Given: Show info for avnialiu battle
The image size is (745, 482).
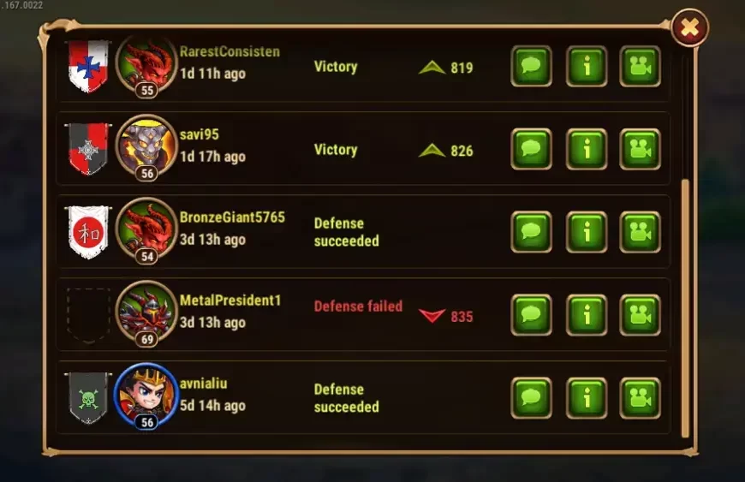Looking at the screenshot, I should point(587,398).
